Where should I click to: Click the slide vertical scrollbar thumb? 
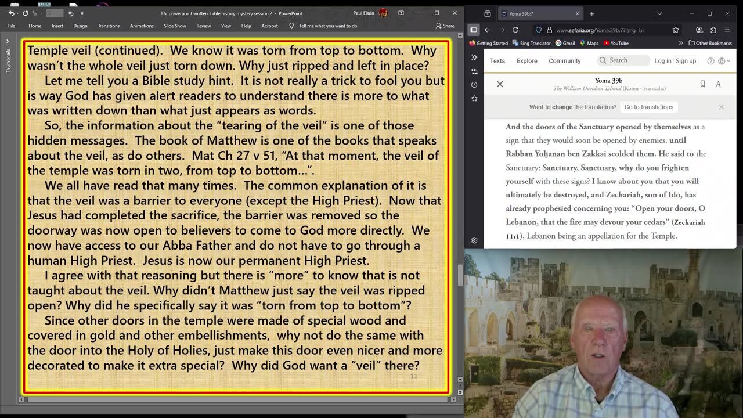(460, 275)
